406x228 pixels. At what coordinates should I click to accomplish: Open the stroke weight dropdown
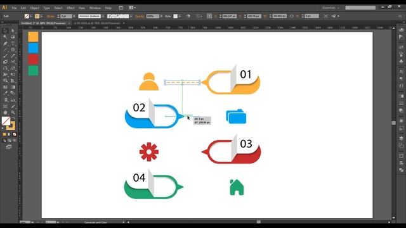(74, 16)
